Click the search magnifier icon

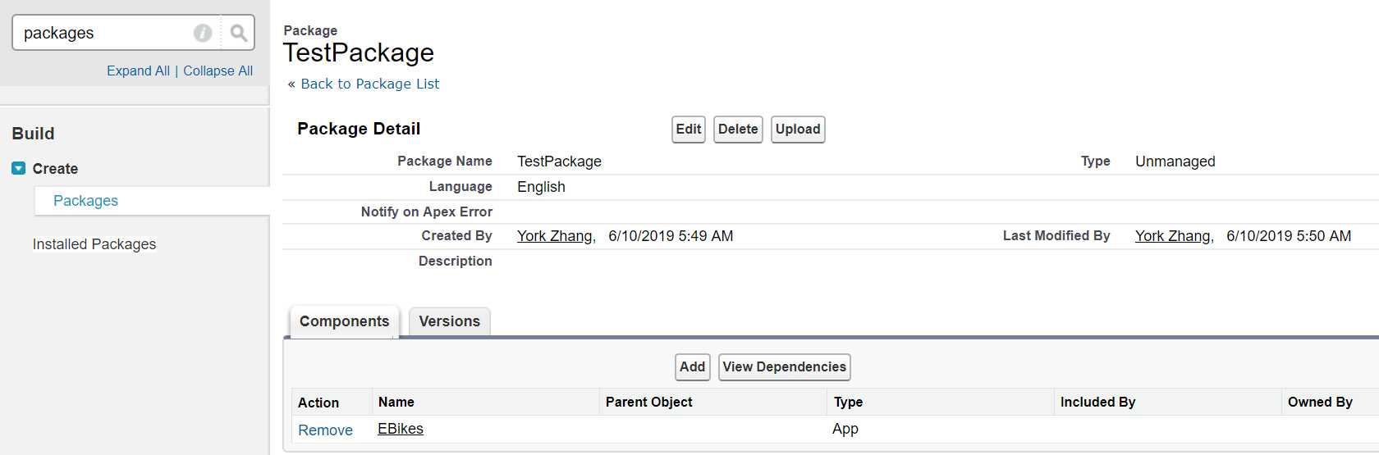238,33
